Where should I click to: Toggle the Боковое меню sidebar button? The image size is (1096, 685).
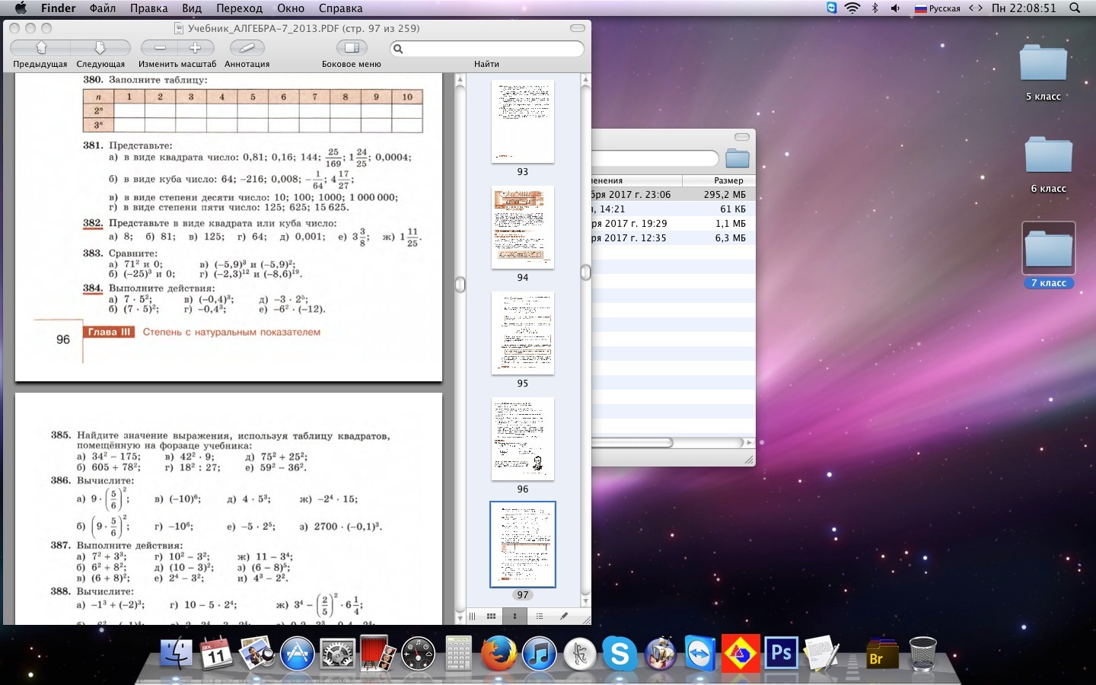351,48
